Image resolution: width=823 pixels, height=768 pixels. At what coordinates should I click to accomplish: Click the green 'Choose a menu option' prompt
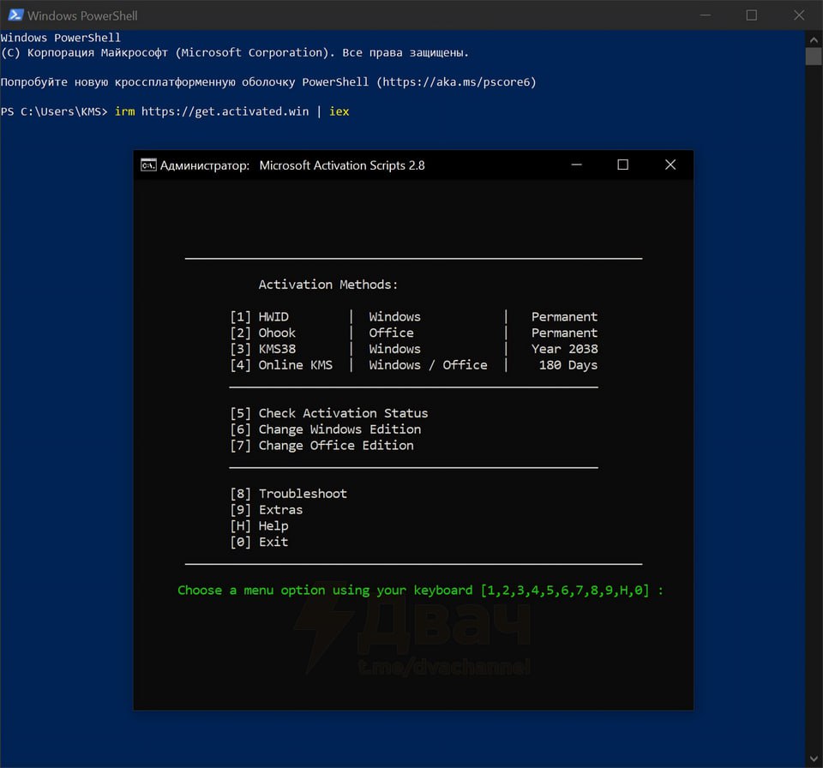coord(420,590)
